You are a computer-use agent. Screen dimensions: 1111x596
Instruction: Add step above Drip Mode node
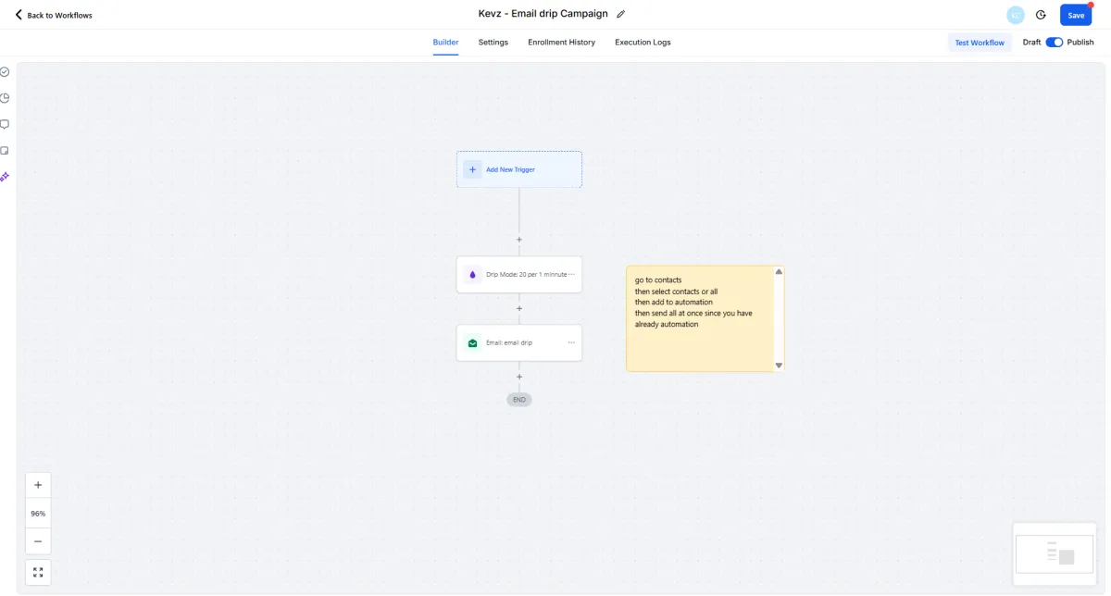click(519, 240)
